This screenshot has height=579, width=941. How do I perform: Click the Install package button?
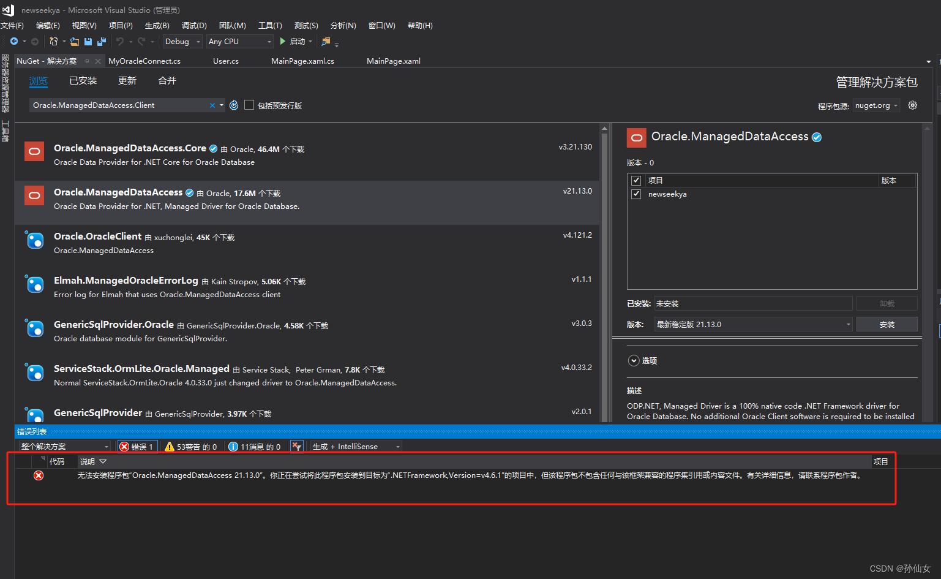[887, 324]
